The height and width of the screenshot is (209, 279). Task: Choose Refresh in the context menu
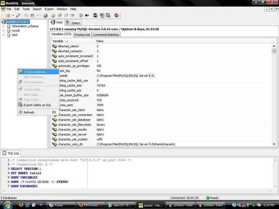click(x=38, y=112)
